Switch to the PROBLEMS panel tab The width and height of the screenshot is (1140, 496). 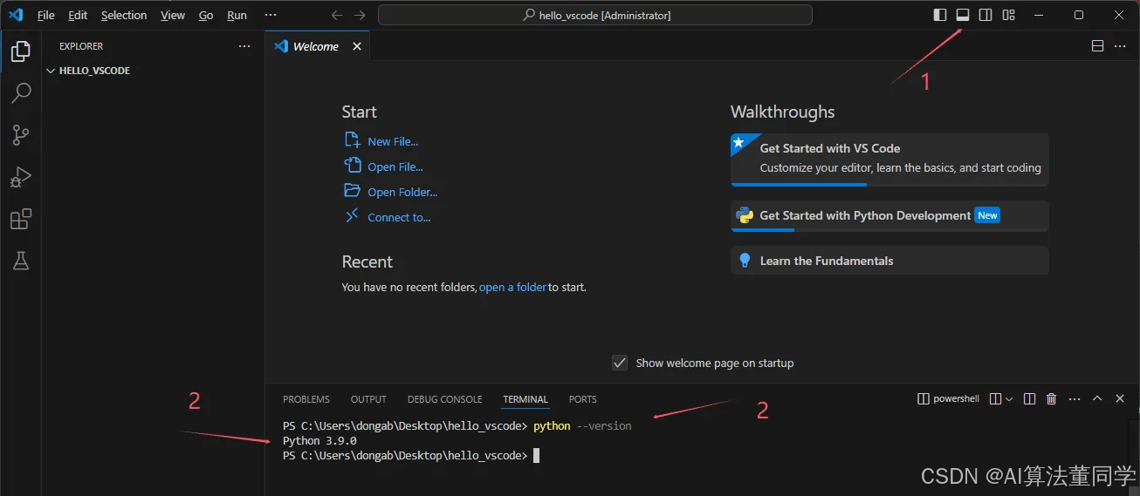pyautogui.click(x=306, y=399)
